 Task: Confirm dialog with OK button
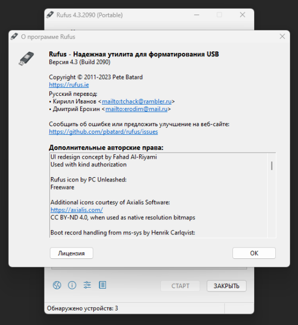[x=254, y=253]
